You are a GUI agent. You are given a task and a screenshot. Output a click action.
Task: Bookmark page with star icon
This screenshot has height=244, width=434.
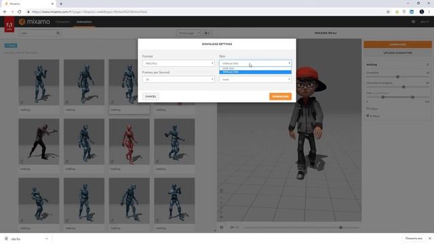tap(388, 12)
